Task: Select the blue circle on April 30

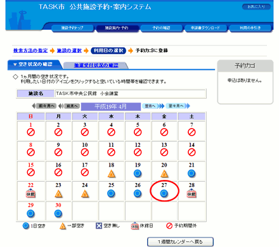Action: pyautogui.click(x=58, y=213)
